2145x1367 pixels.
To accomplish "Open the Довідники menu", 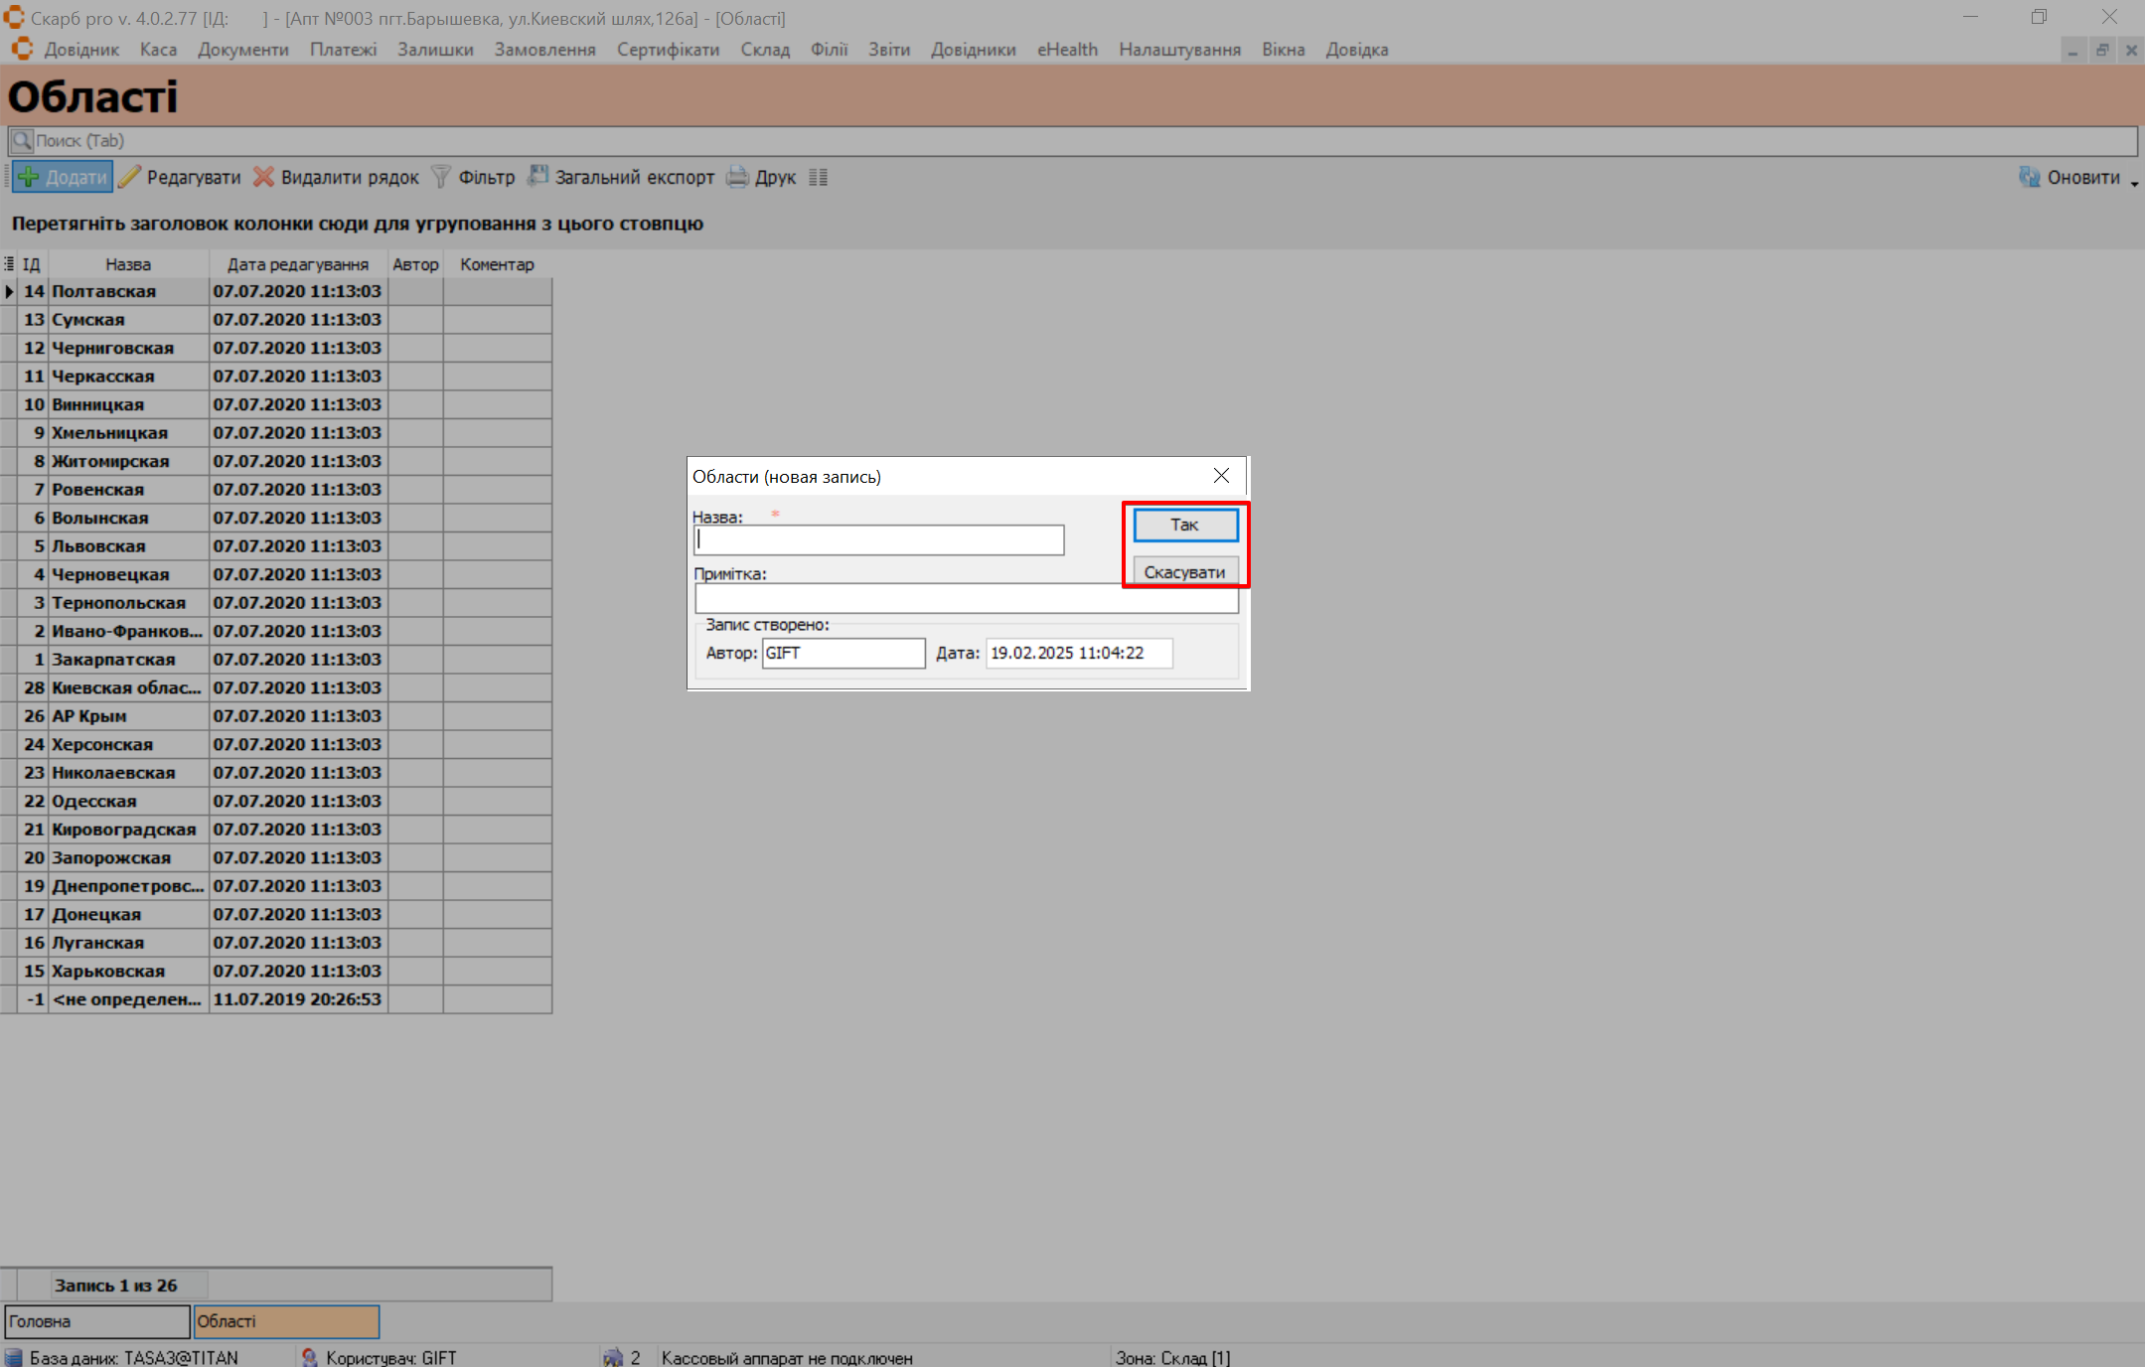I will pos(973,50).
